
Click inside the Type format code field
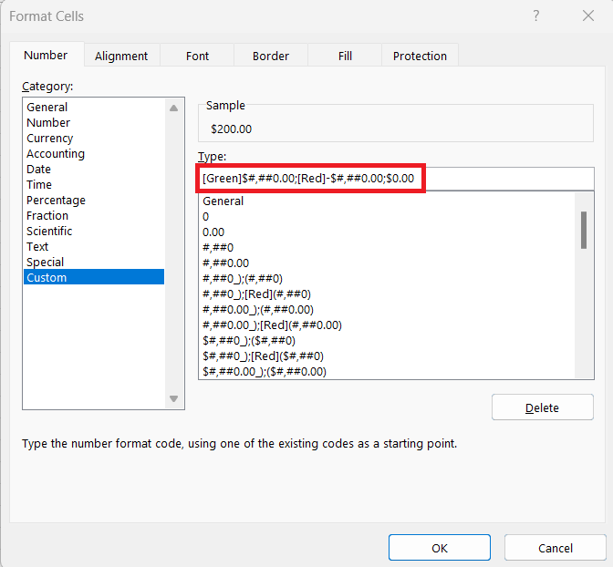tap(396, 179)
